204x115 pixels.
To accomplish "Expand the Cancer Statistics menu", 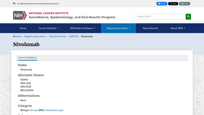I will point(49,28).
